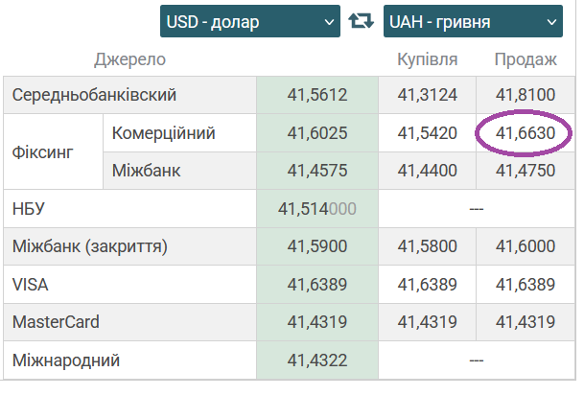Click the НБУ source label
The image size is (584, 395).
(x=29, y=208)
